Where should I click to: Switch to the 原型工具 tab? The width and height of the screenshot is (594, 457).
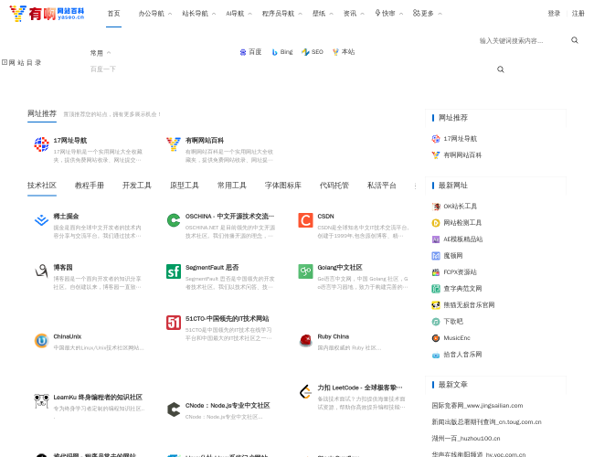point(184,186)
